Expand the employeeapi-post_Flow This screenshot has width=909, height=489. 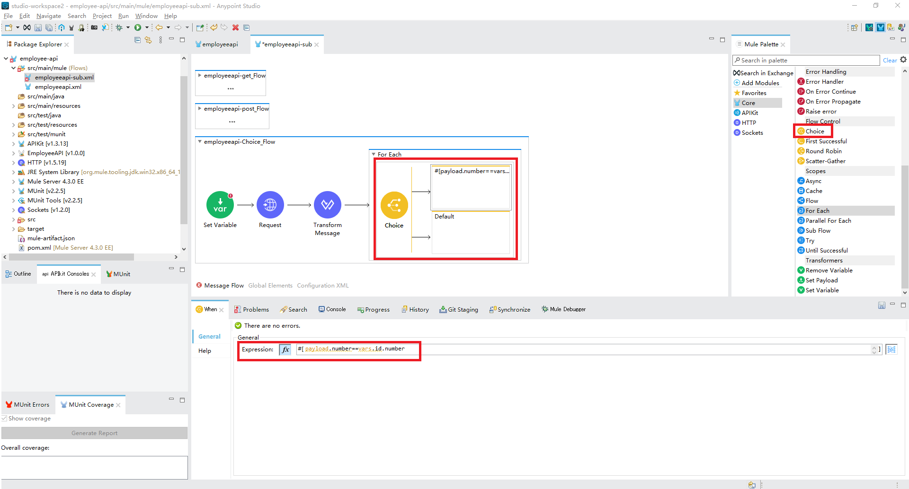coord(200,109)
